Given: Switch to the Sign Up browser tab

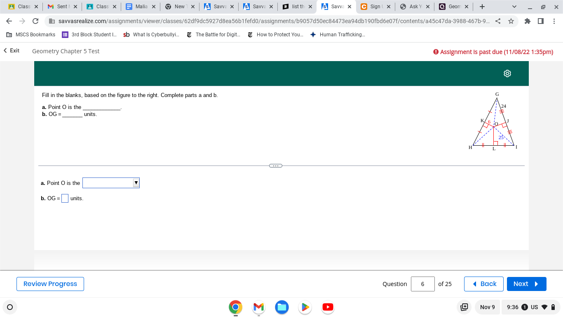Looking at the screenshot, I should (x=375, y=7).
